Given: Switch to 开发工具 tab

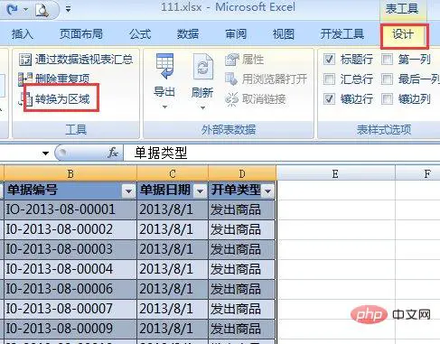Looking at the screenshot, I should pyautogui.click(x=342, y=34).
